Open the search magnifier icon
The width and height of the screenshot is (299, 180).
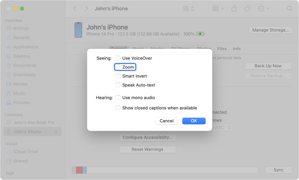(290, 9)
